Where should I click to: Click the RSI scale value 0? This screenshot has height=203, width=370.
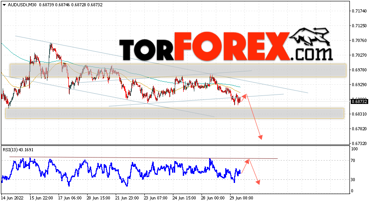pos(352,191)
